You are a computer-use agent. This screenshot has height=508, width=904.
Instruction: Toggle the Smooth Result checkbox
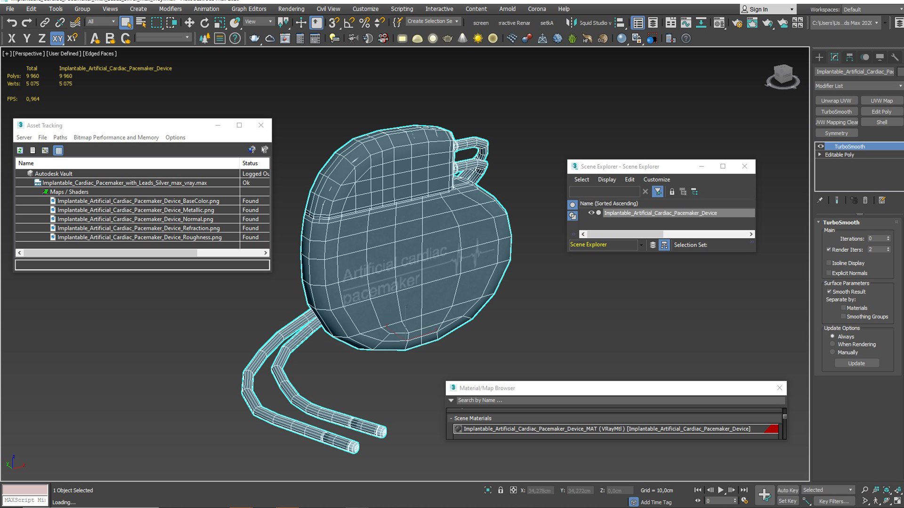click(x=829, y=292)
